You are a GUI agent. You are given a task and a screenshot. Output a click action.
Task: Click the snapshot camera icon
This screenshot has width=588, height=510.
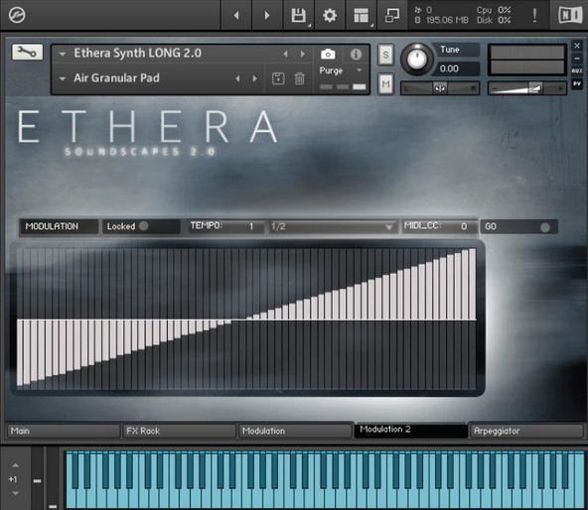[328, 55]
